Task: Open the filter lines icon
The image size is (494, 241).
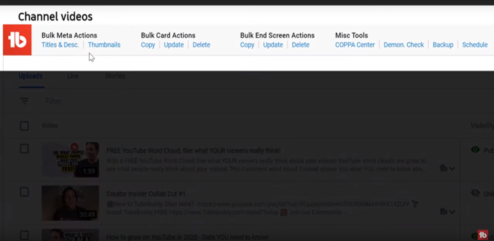Action: click(24, 100)
